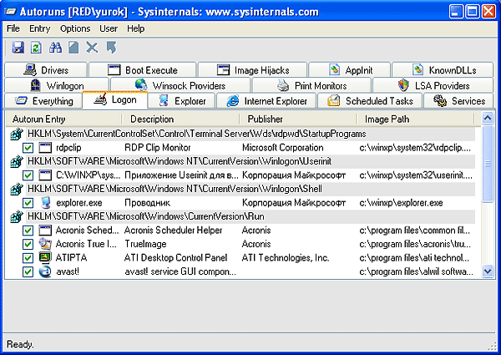This screenshot has height=355, width=501.
Task: Sort by Image Path column header
Action: pyautogui.click(x=415, y=119)
